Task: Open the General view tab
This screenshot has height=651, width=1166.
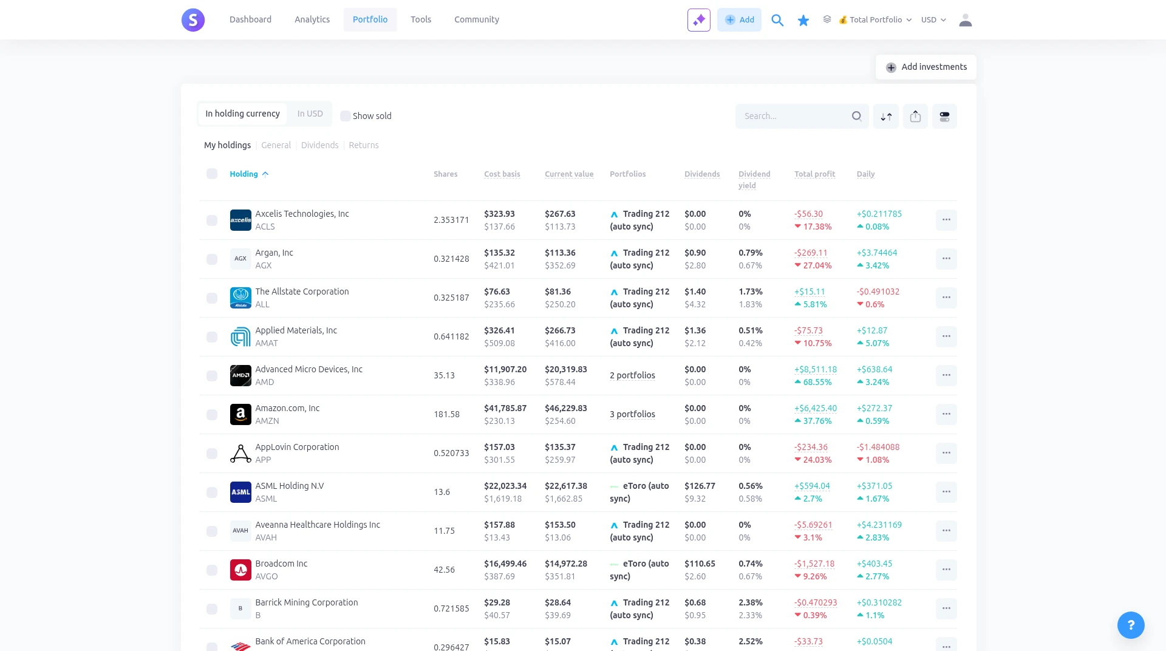Action: (276, 145)
